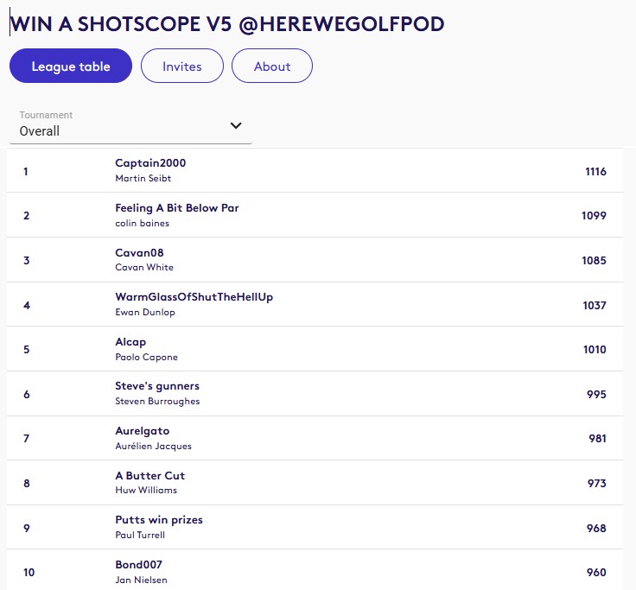The width and height of the screenshot is (636, 590).
Task: Click the 1099 score in second row
Action: pos(594,216)
